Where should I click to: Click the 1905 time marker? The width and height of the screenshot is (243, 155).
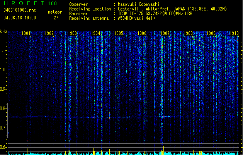pos(119,33)
